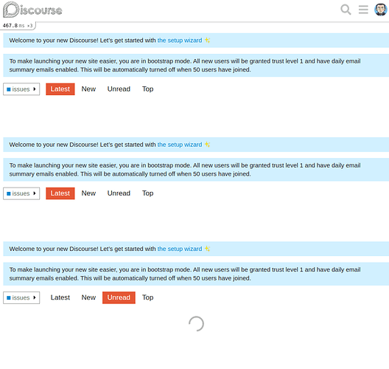Expand the third issues category dropdown
389x369 pixels.
[x=21, y=297]
